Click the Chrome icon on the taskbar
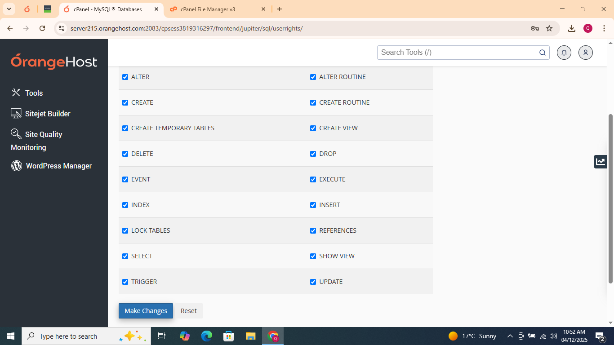614x345 pixels. (272, 336)
